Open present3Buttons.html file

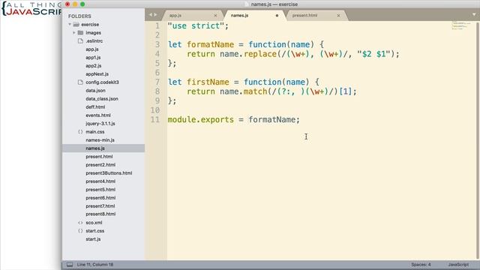109,173
